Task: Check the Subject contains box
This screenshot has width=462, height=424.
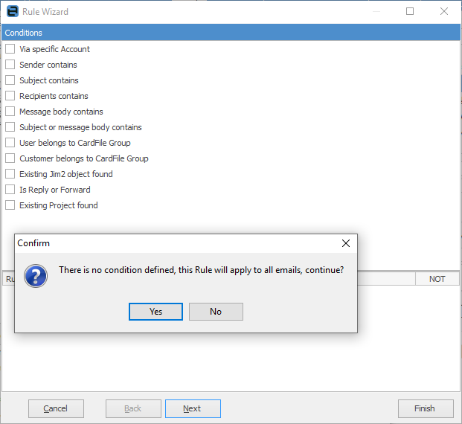Action: coord(10,80)
